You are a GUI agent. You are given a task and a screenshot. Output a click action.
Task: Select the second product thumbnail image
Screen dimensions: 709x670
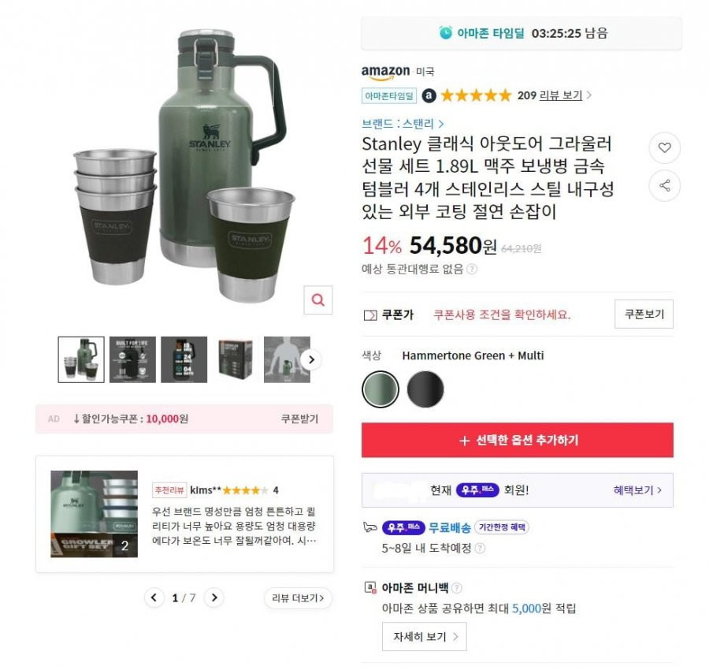point(132,359)
